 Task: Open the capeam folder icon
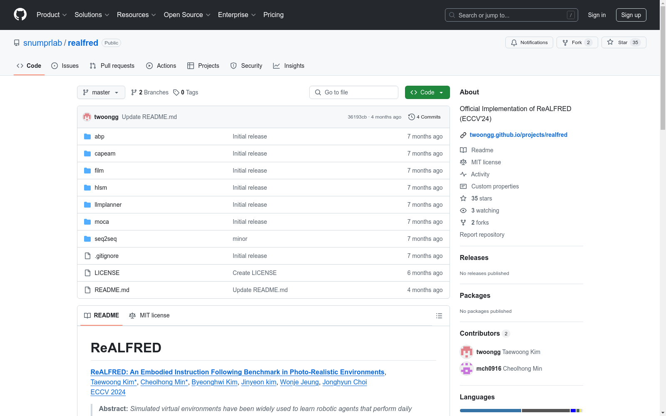point(87,154)
